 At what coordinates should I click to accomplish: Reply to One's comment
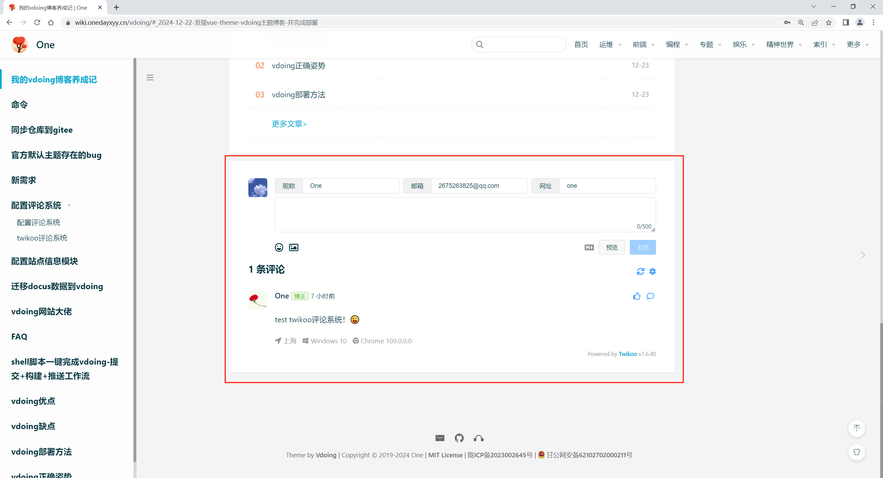tap(651, 296)
